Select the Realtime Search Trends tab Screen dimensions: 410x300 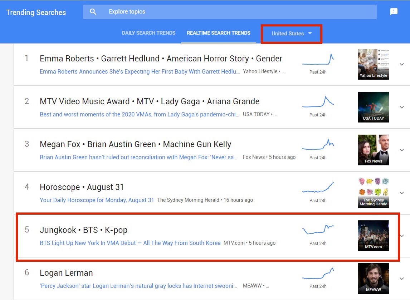(218, 33)
